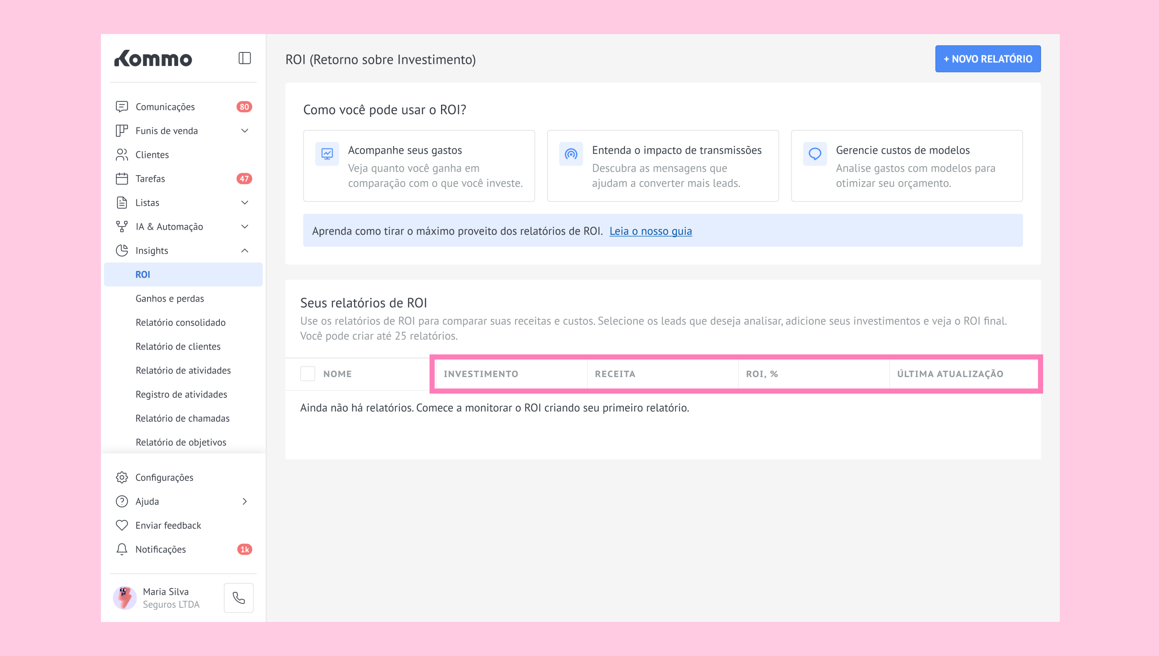
Task: Click the Kommo logo
Action: coord(153,59)
